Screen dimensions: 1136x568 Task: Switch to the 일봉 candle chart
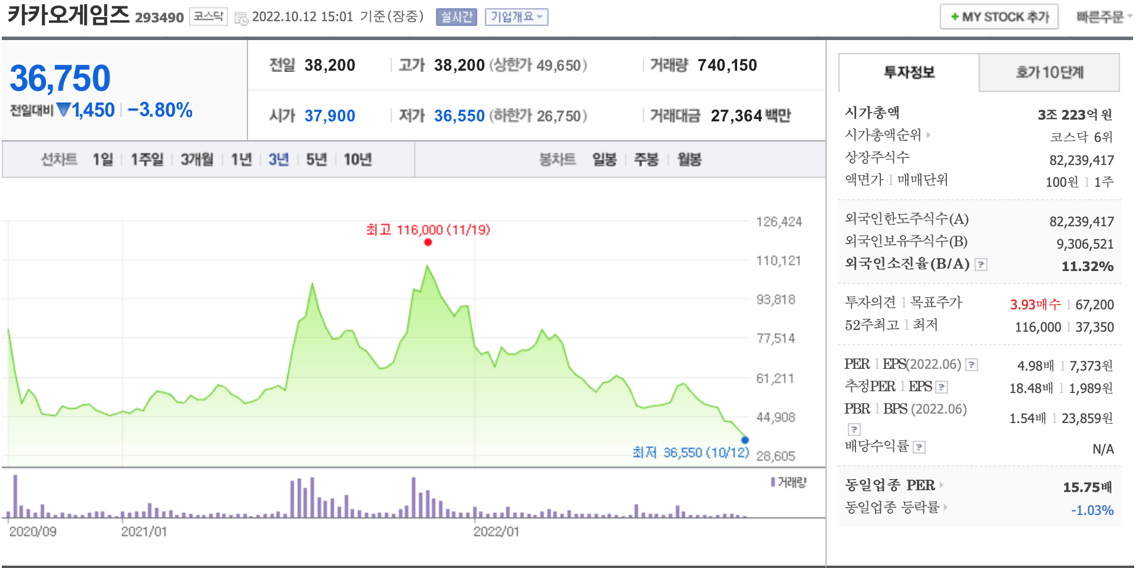(x=605, y=159)
